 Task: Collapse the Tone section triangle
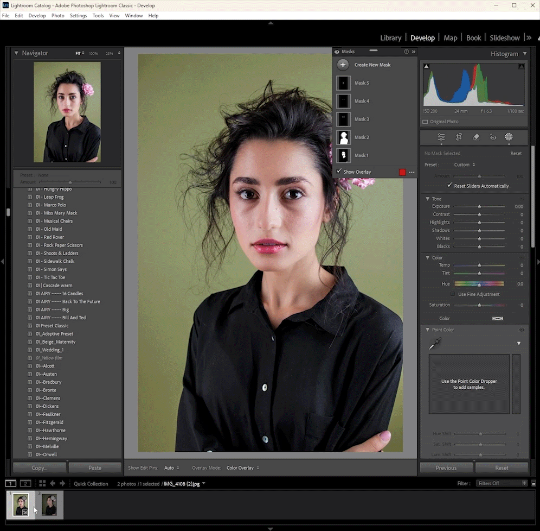[x=427, y=199]
